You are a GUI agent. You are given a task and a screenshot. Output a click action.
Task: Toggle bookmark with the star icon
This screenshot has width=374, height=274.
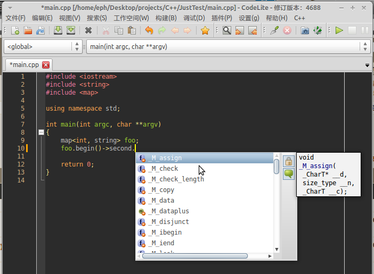tap(205, 30)
